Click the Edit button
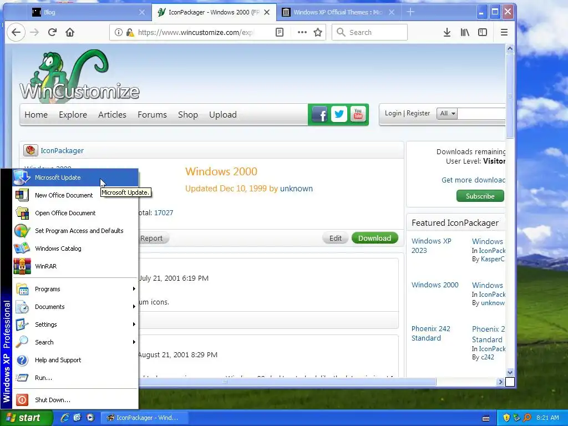Screen dimensions: 568x426 (335, 238)
